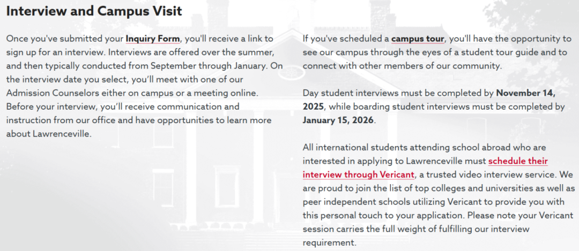Click the final word "requirement."
Screen dimensions: 579x251
(329, 242)
